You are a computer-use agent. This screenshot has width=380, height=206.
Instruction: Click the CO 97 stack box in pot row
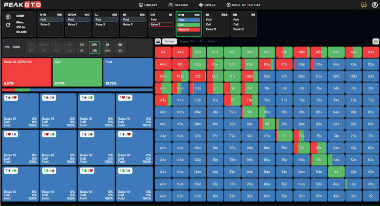pyautogui.click(x=82, y=48)
